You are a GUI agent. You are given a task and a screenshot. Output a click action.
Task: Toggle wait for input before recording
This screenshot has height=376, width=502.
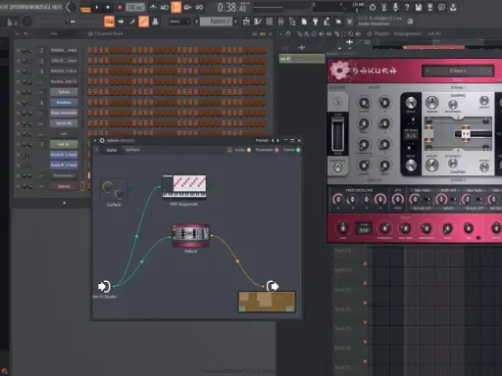coord(165,7)
